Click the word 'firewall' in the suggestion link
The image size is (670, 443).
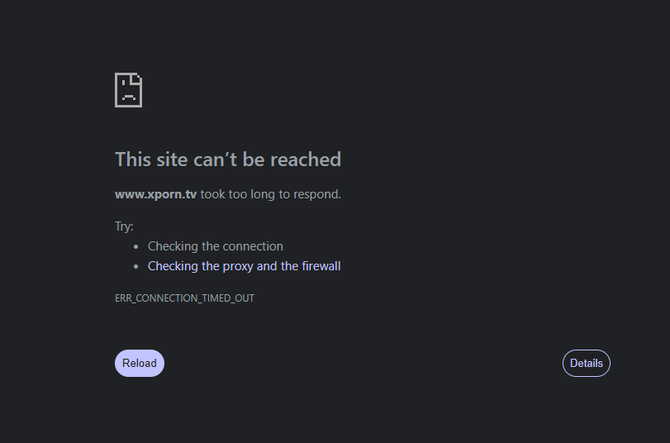pos(321,266)
